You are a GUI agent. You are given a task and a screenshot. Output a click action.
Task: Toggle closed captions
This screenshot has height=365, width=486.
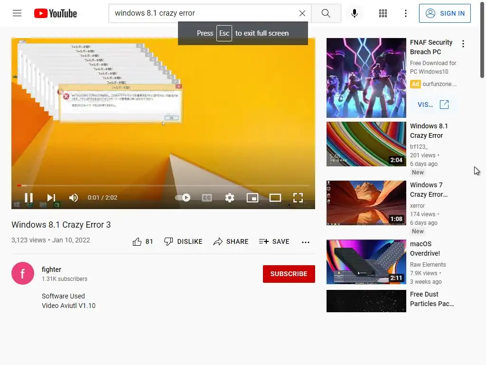coord(207,197)
